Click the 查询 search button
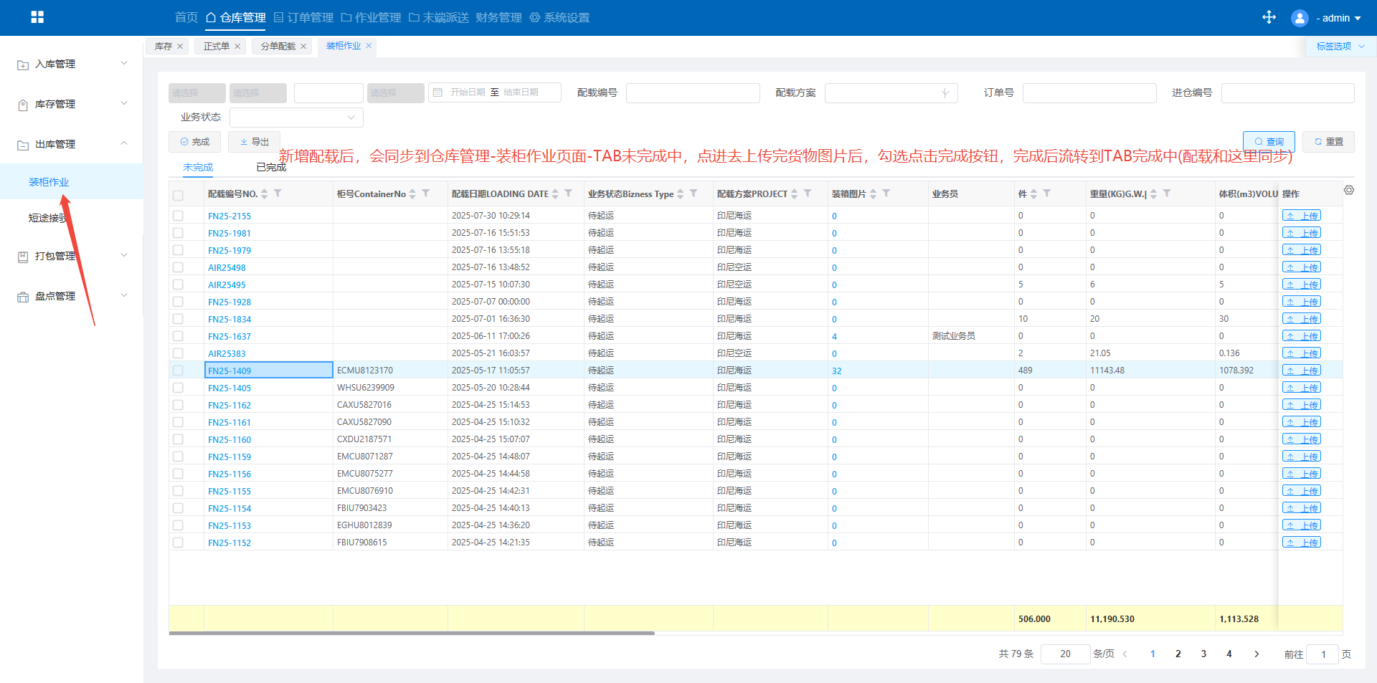The width and height of the screenshot is (1377, 683). point(1268,142)
